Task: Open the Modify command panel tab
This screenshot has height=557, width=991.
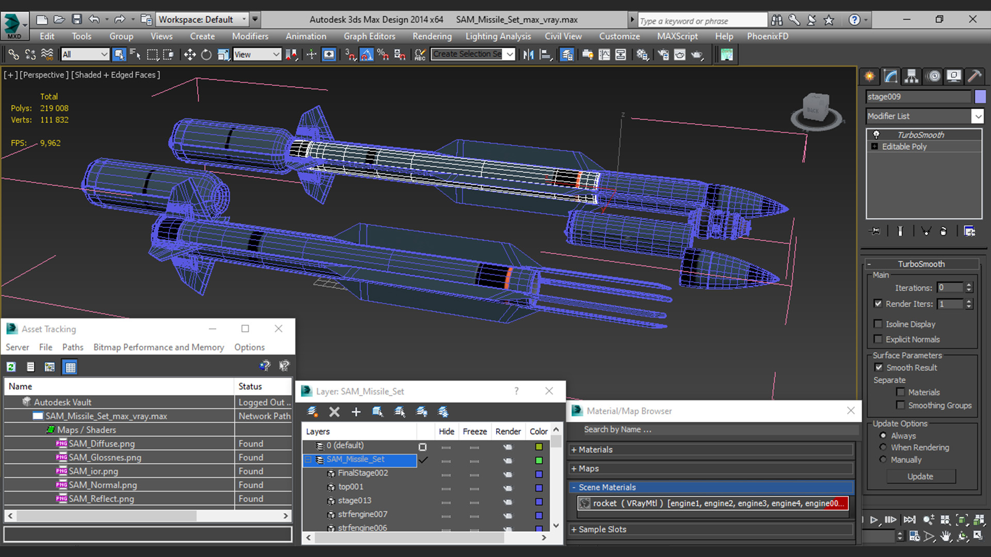Action: pos(891,76)
